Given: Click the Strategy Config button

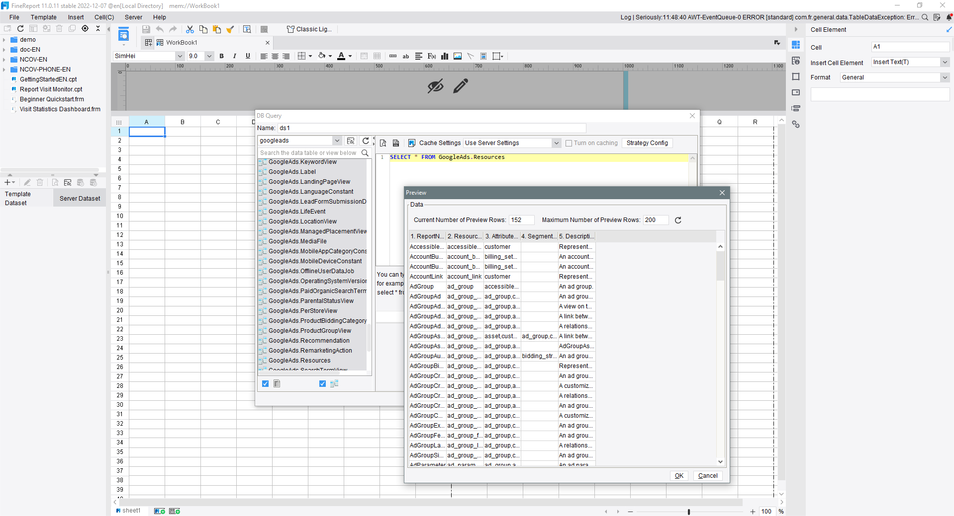Looking at the screenshot, I should click(647, 143).
